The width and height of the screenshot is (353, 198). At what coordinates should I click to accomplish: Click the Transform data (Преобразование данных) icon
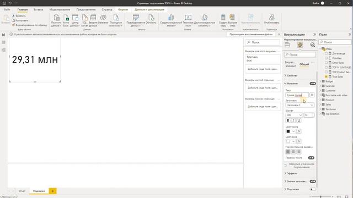click(136, 18)
